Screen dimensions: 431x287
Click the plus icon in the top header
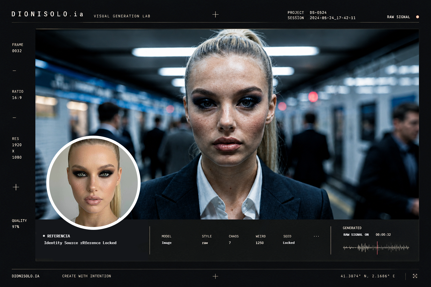coord(215,14)
